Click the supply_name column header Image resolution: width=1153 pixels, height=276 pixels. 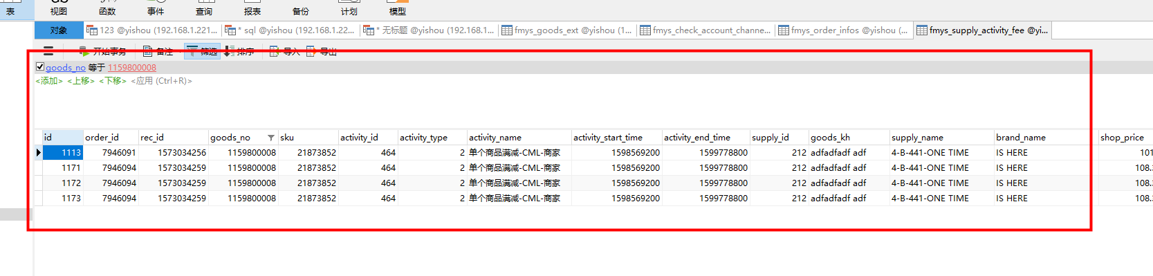[942, 137]
